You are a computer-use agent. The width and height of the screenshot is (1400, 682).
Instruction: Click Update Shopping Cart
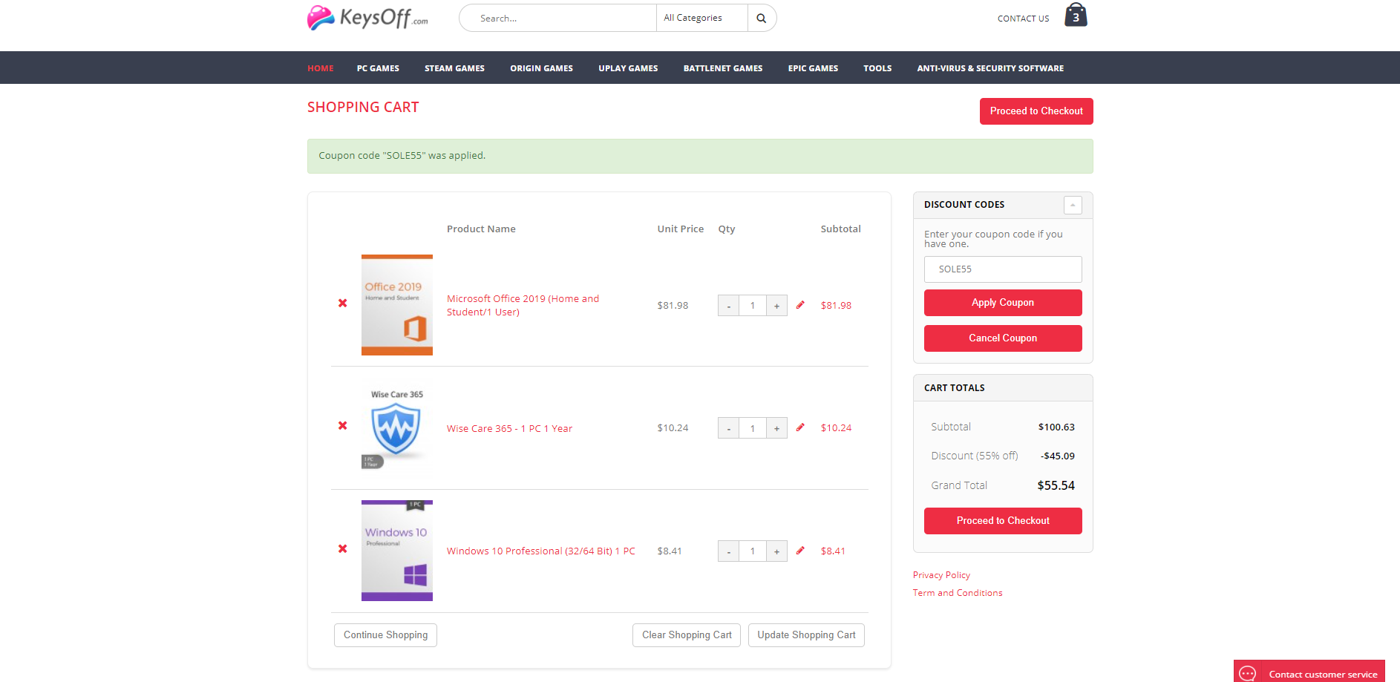click(x=806, y=635)
